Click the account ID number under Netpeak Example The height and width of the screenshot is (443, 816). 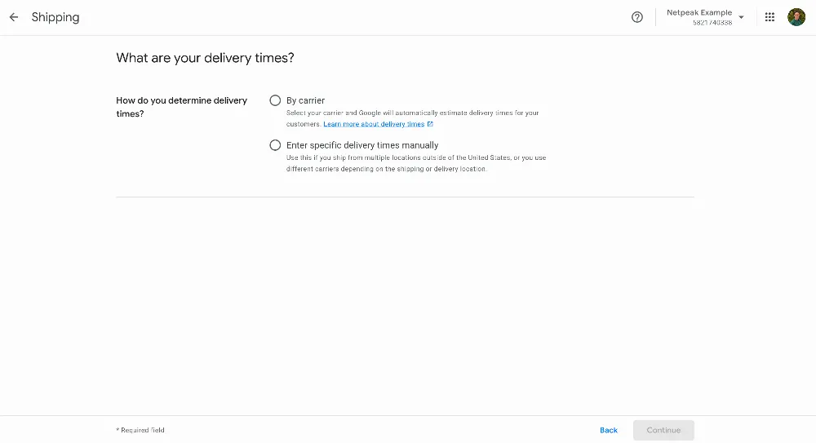click(x=712, y=23)
